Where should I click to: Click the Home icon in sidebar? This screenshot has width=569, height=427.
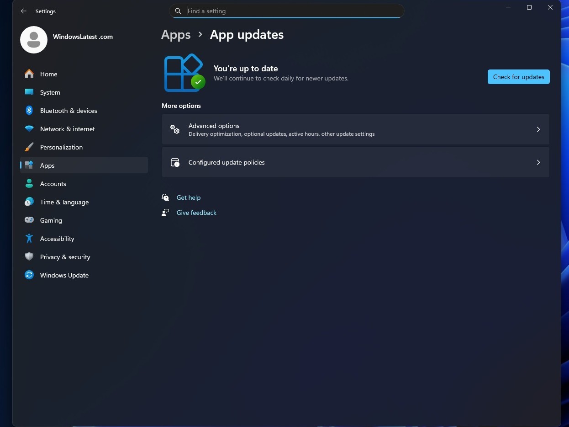tap(29, 74)
